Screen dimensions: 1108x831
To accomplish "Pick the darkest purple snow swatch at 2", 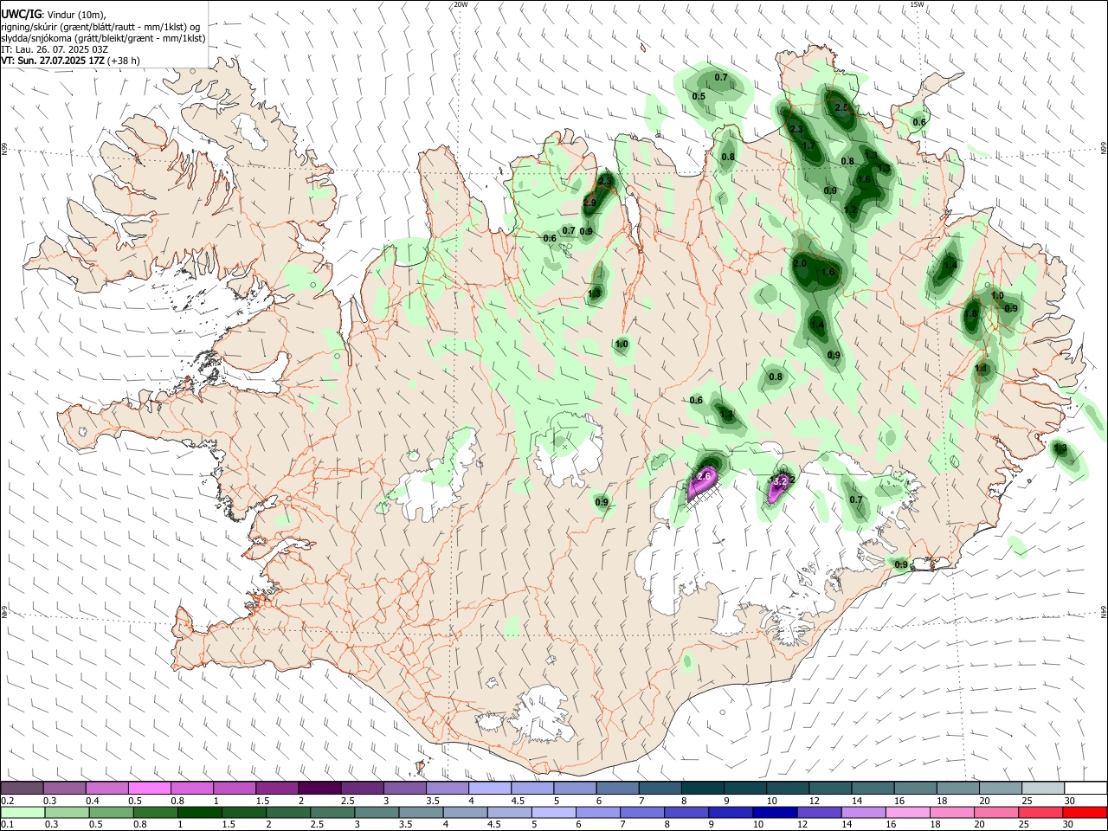I will (x=319, y=789).
